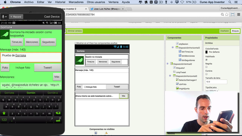Tap the green enter key on the keyboard
The width and height of the screenshot is (242, 136).
click(x=58, y=120)
